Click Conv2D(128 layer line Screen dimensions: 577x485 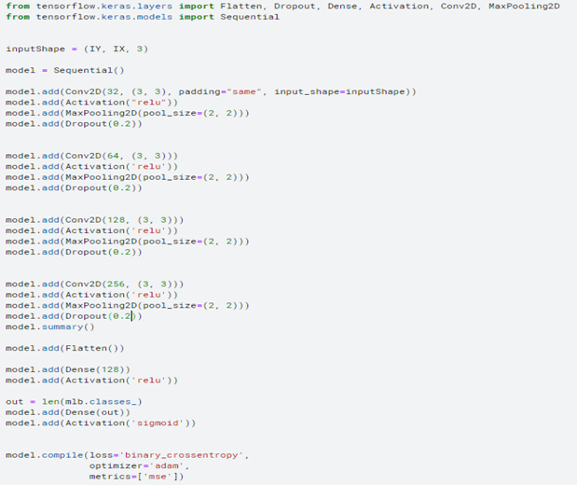click(94, 220)
